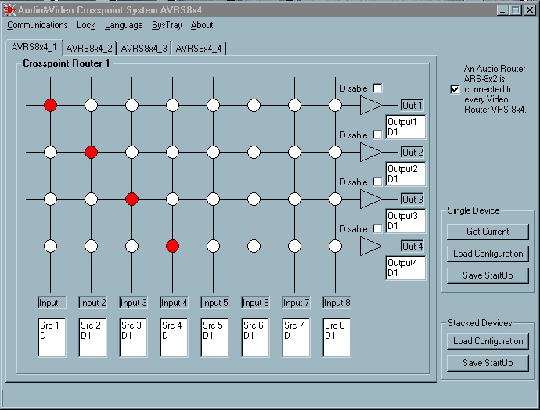
Task: Route Input 5 to Out 3 crosspoint
Action: pyautogui.click(x=213, y=199)
